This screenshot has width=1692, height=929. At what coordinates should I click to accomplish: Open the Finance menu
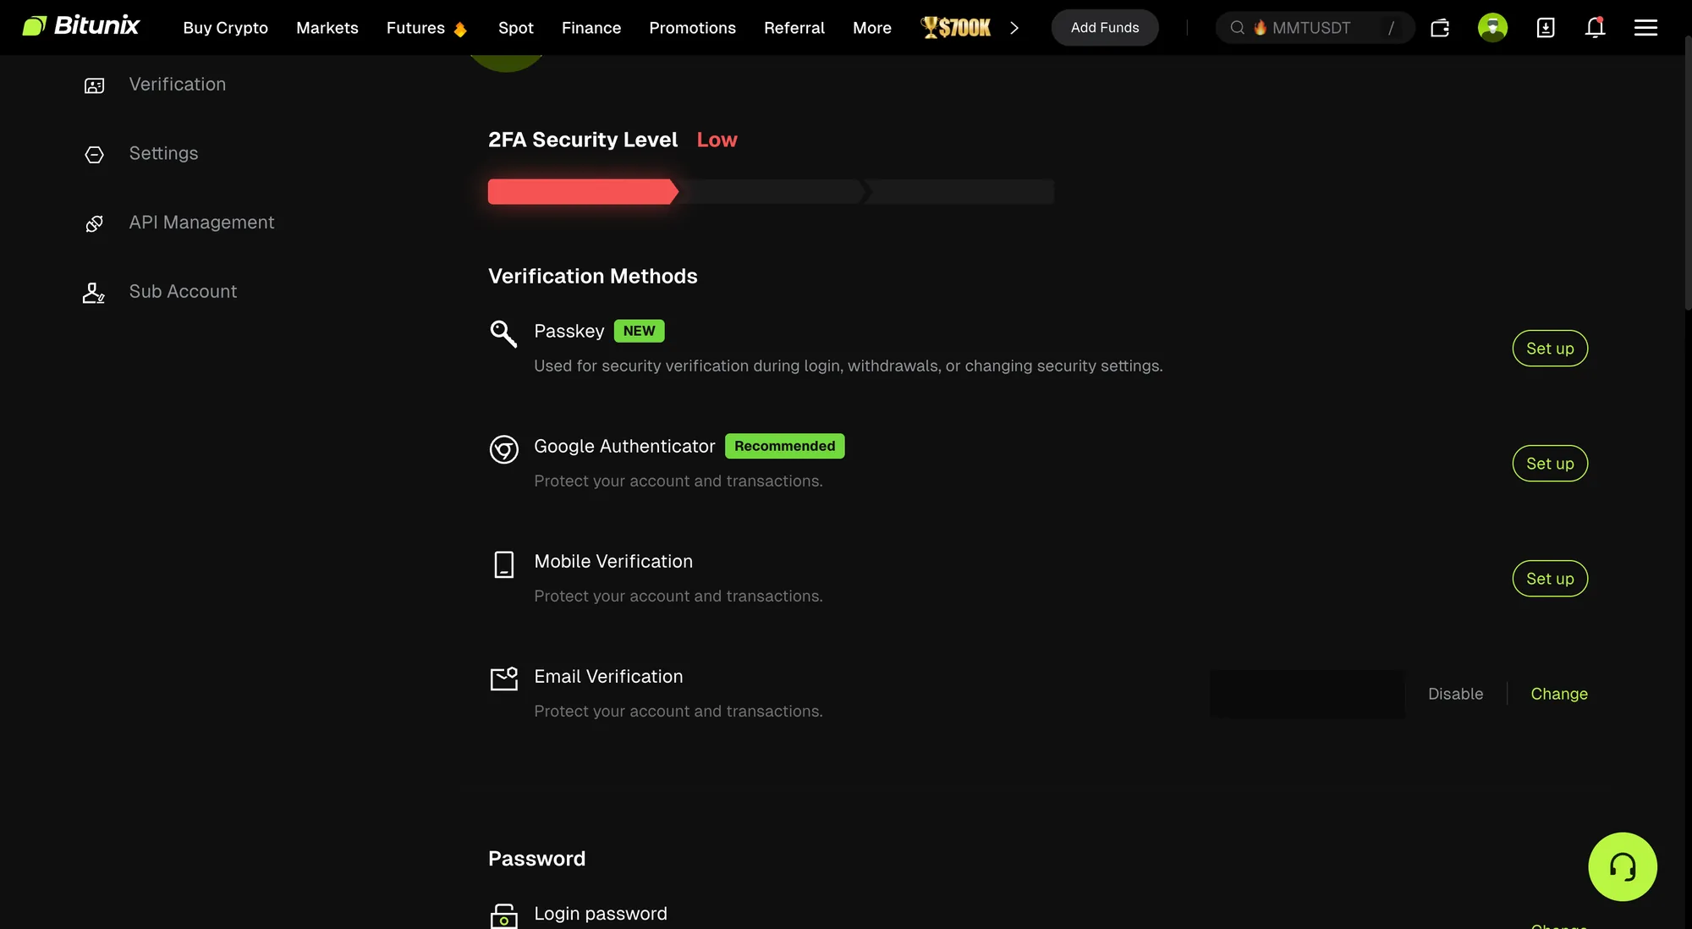coord(591,28)
